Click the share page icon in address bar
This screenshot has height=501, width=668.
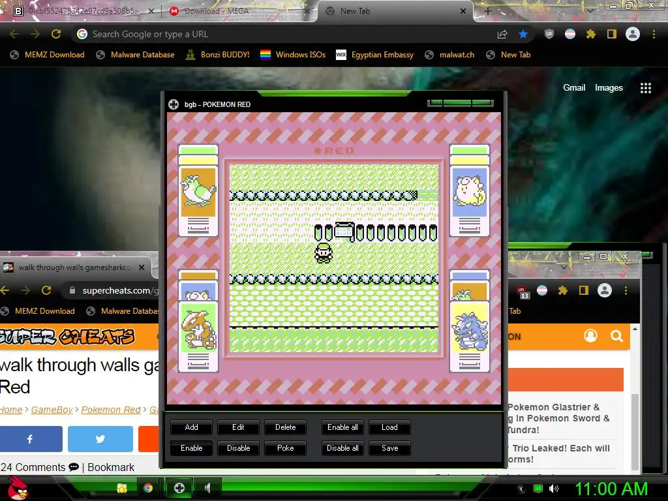tap(502, 34)
